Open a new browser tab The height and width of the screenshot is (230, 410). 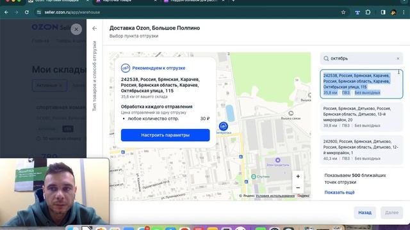pyautogui.click(x=233, y=1)
